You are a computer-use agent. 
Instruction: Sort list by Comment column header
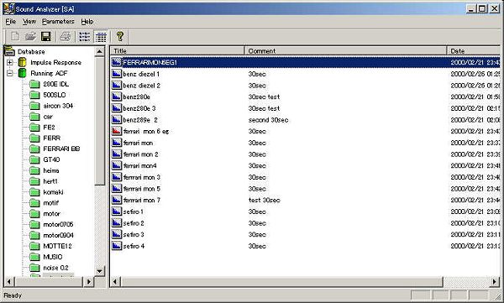click(x=346, y=50)
